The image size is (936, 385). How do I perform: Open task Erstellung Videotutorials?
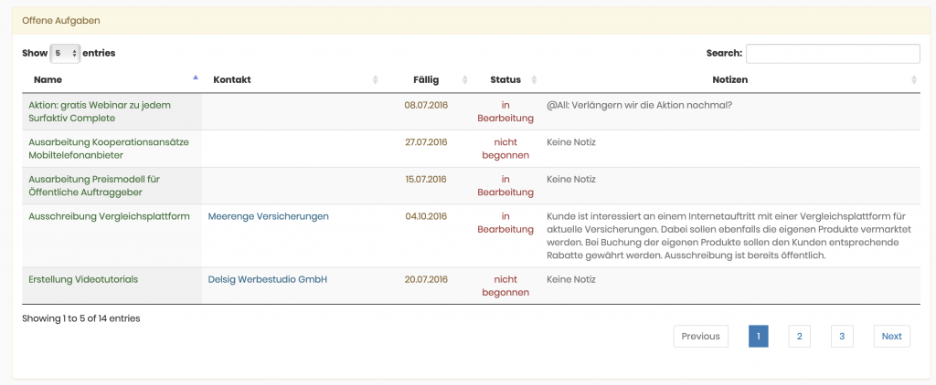[x=83, y=279]
